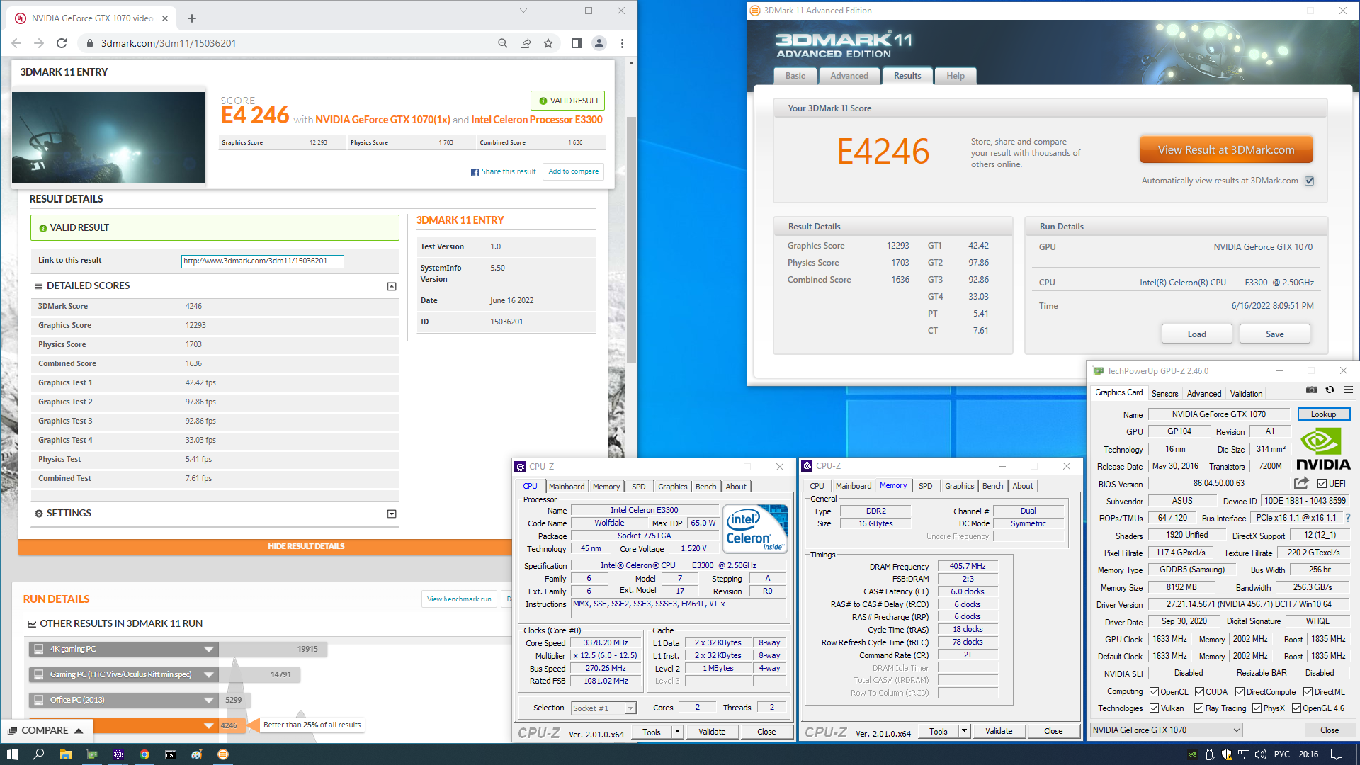Click the 3DMark 11 result thumbnail image
This screenshot has width=1360, height=765.
tap(108, 137)
